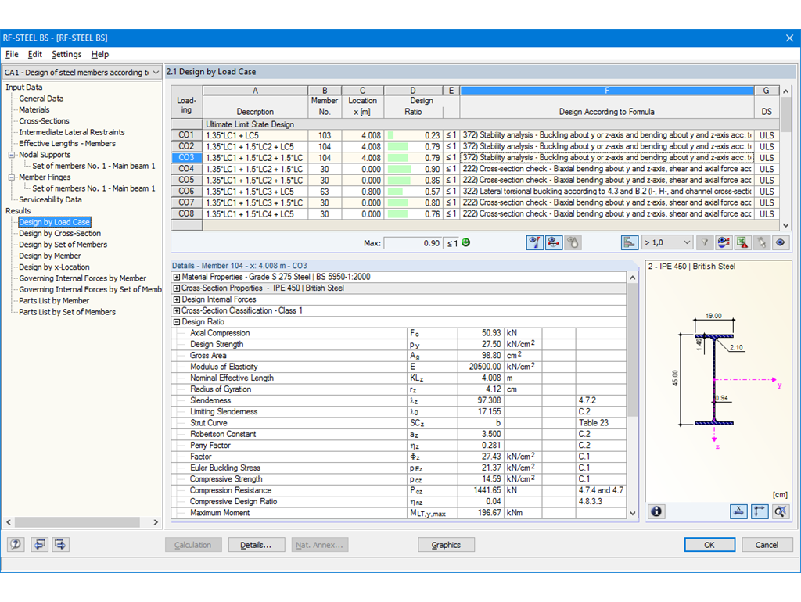Open Effective Lengths - Members

67,144
